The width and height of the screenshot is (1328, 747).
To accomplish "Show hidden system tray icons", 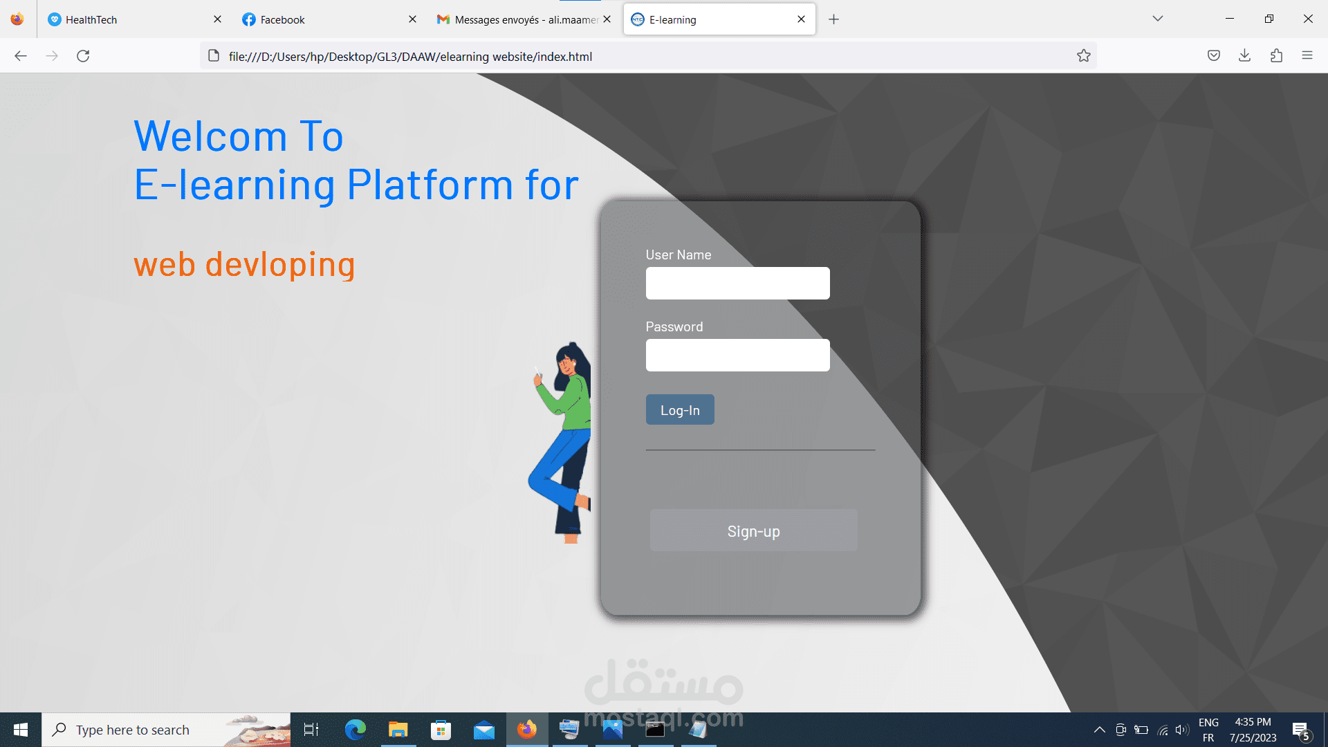I will coord(1100,729).
